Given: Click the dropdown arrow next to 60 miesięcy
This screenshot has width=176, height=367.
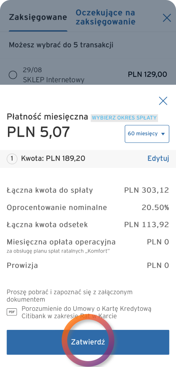Looking at the screenshot, I should (163, 134).
